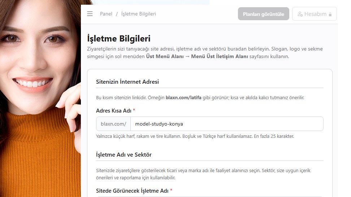This screenshot has width=351, height=197.
Task: Go to Panel via the breadcrumb
Action: [x=106, y=14]
